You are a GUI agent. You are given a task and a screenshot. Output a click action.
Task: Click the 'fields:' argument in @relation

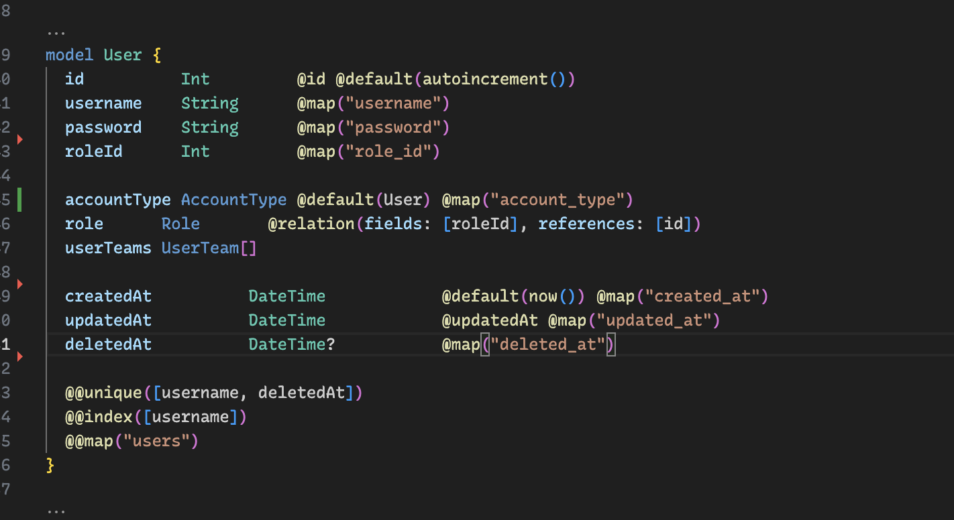(399, 224)
